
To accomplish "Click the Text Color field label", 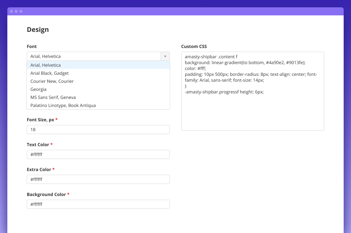I will pyautogui.click(x=38, y=145).
